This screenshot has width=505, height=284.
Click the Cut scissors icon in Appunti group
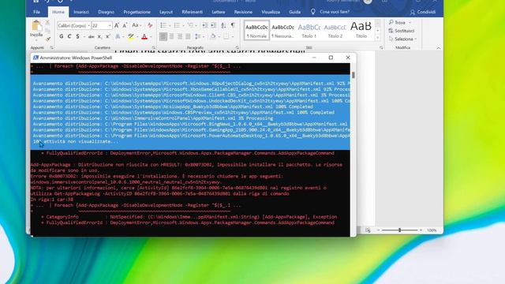pos(47,23)
